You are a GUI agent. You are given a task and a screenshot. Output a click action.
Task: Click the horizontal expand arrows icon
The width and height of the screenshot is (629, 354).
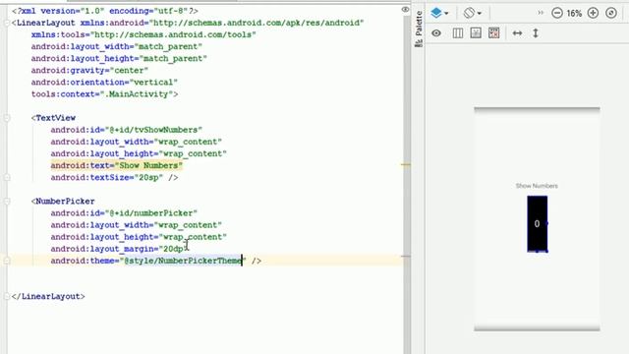tap(517, 33)
